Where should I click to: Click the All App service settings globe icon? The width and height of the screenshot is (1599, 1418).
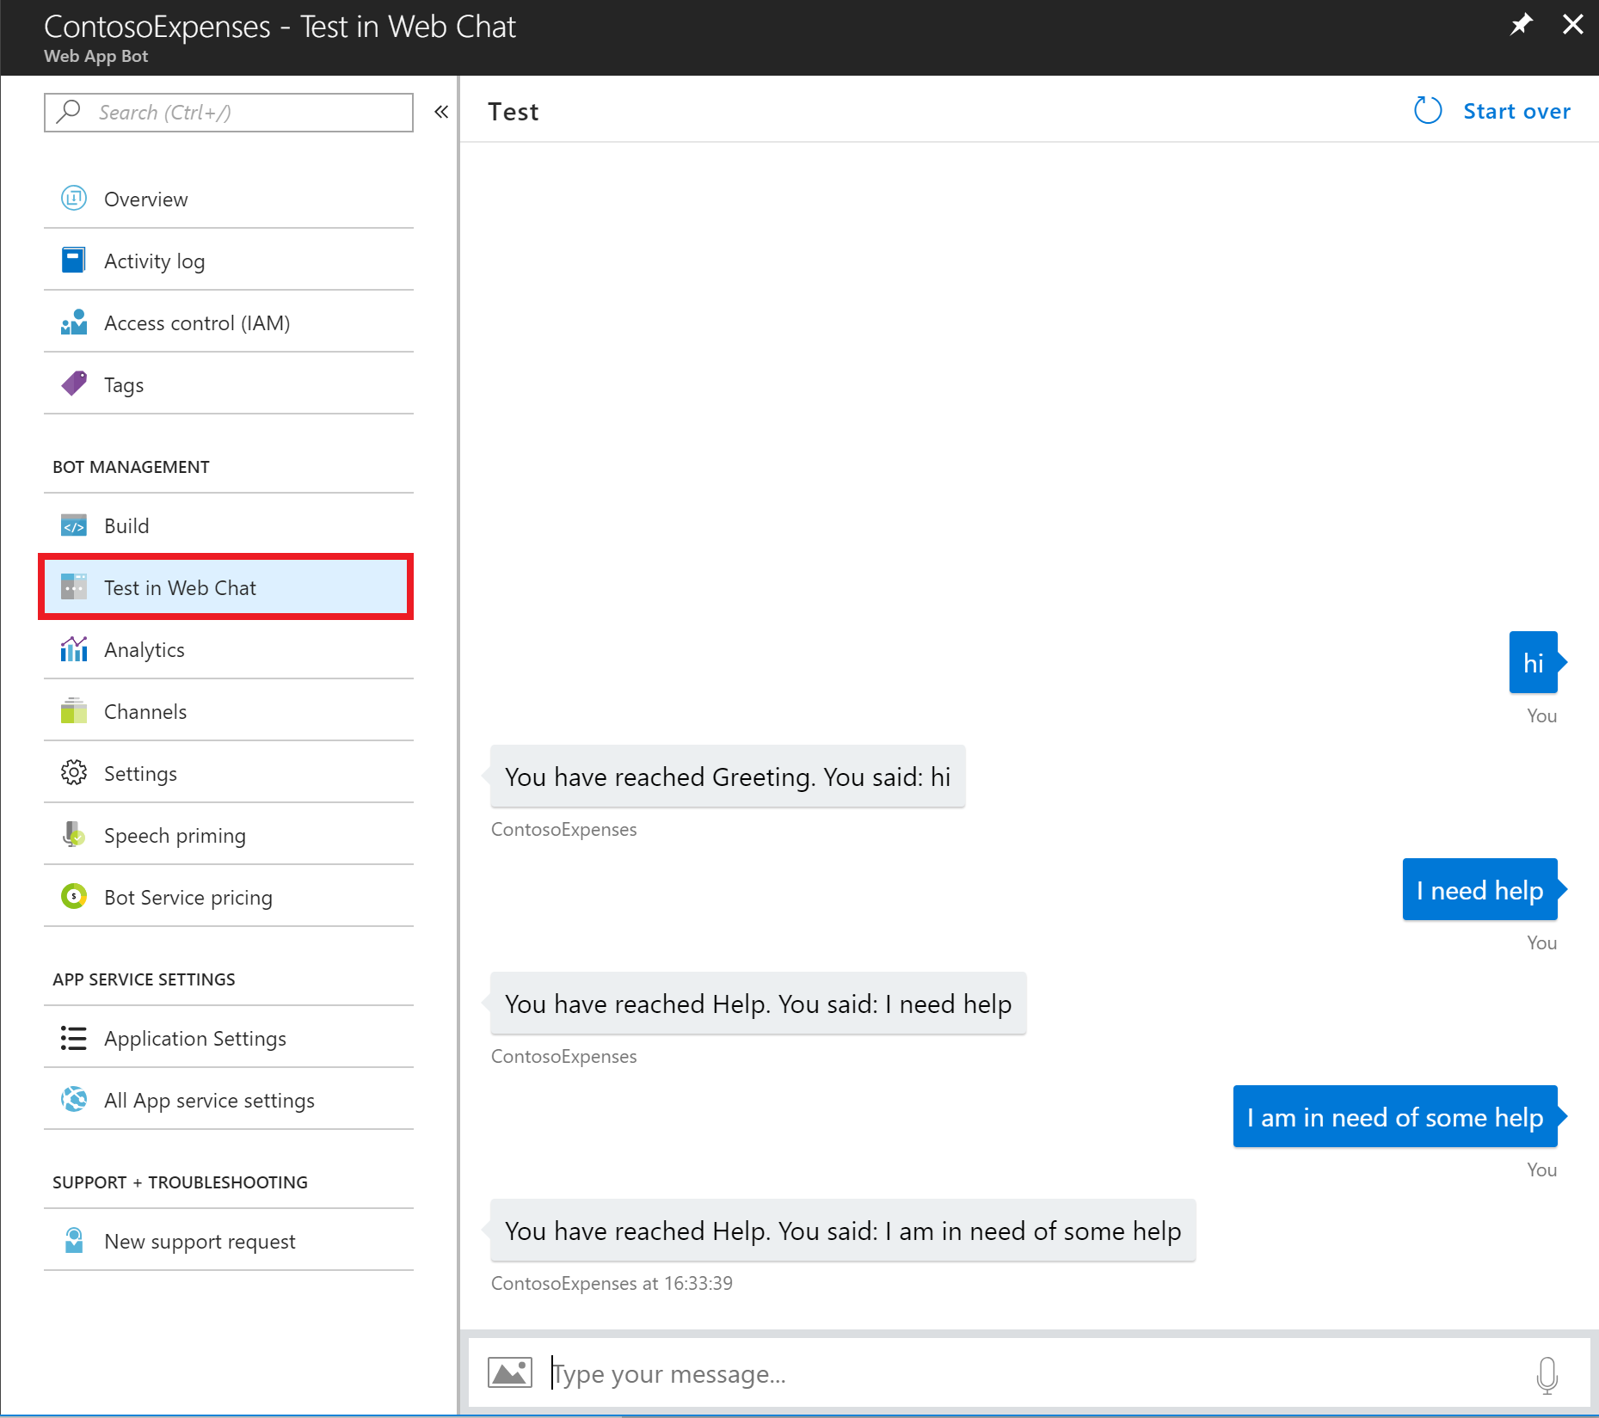point(74,1100)
